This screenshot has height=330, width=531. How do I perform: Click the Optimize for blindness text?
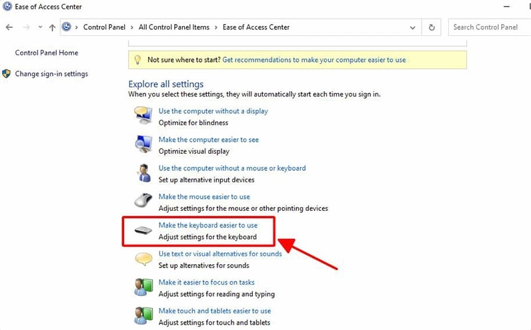pyautogui.click(x=193, y=122)
